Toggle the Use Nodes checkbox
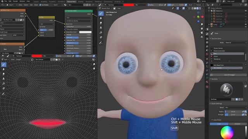 click(40, 5)
